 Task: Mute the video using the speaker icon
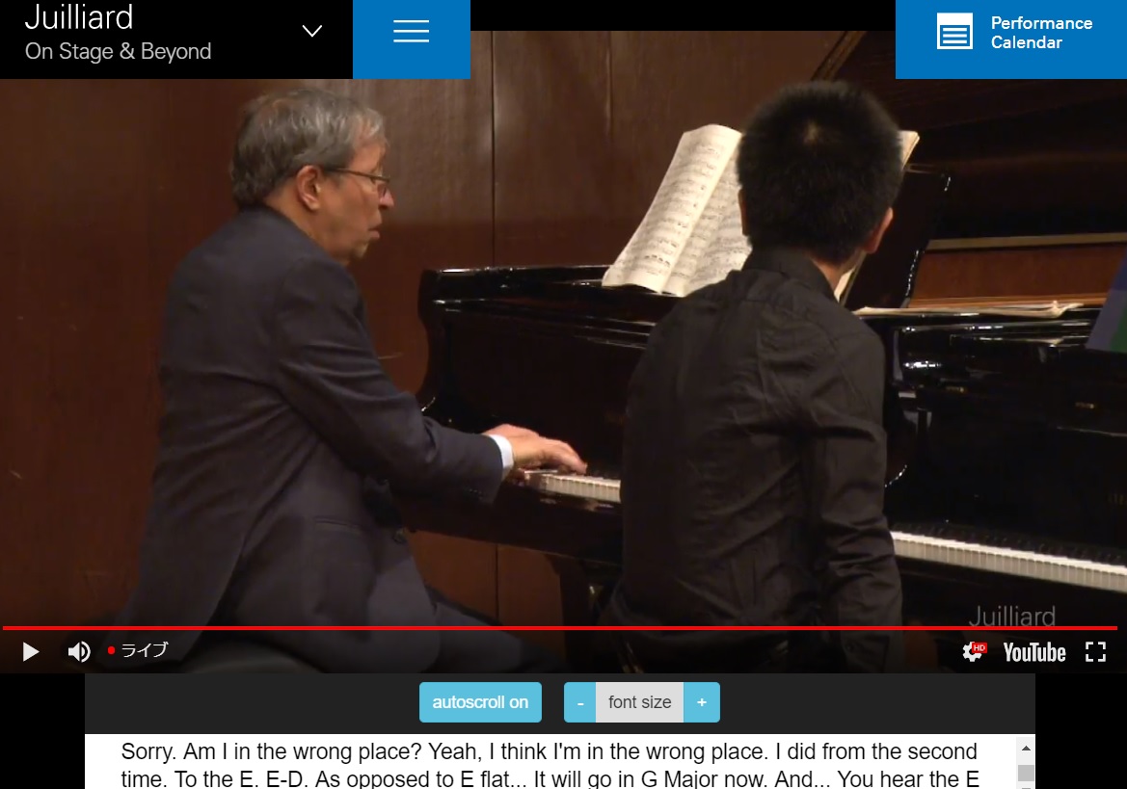[79, 652]
